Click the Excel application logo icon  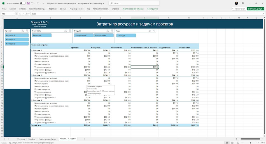click(3, 3)
